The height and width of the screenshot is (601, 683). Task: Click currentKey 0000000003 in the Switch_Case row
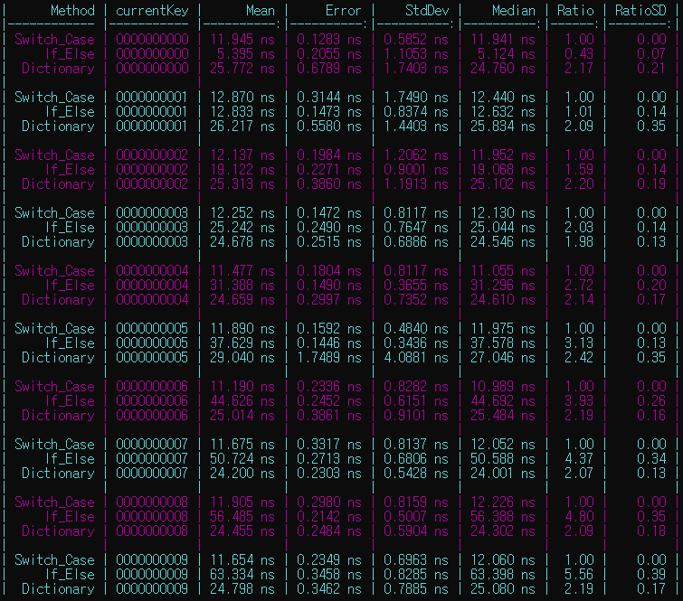(152, 212)
